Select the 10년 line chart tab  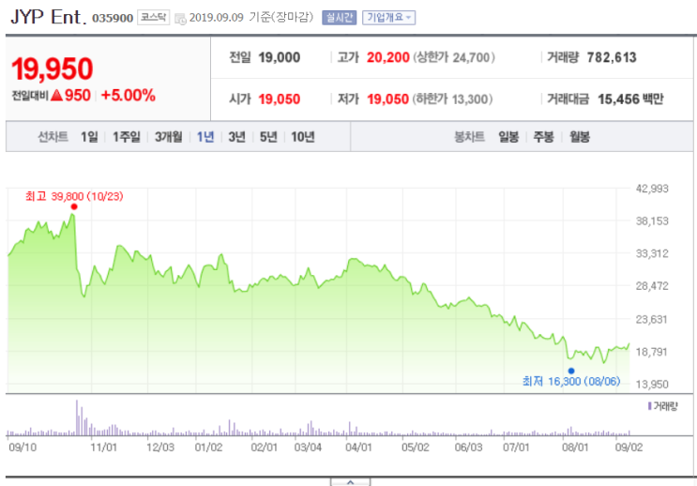pyautogui.click(x=303, y=137)
